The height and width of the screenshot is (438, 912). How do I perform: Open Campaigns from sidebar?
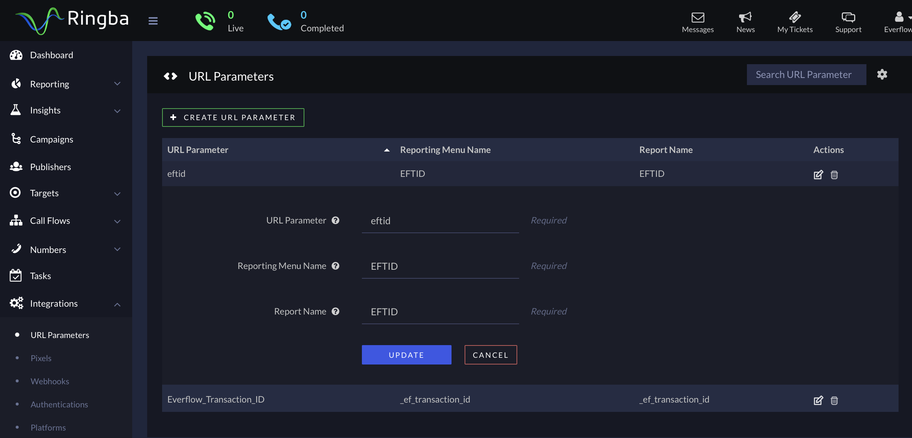[52, 139]
